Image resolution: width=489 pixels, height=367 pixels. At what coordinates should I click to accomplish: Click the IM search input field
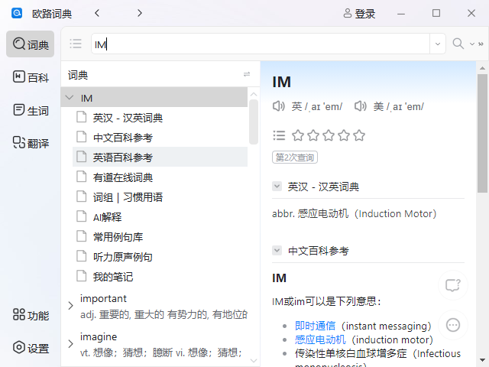[261, 44]
